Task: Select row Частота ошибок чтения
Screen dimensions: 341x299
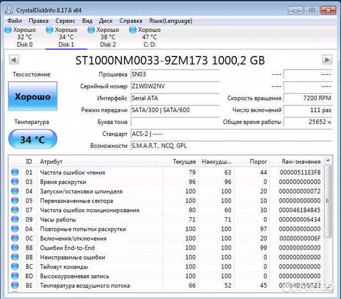Action: pos(166,172)
